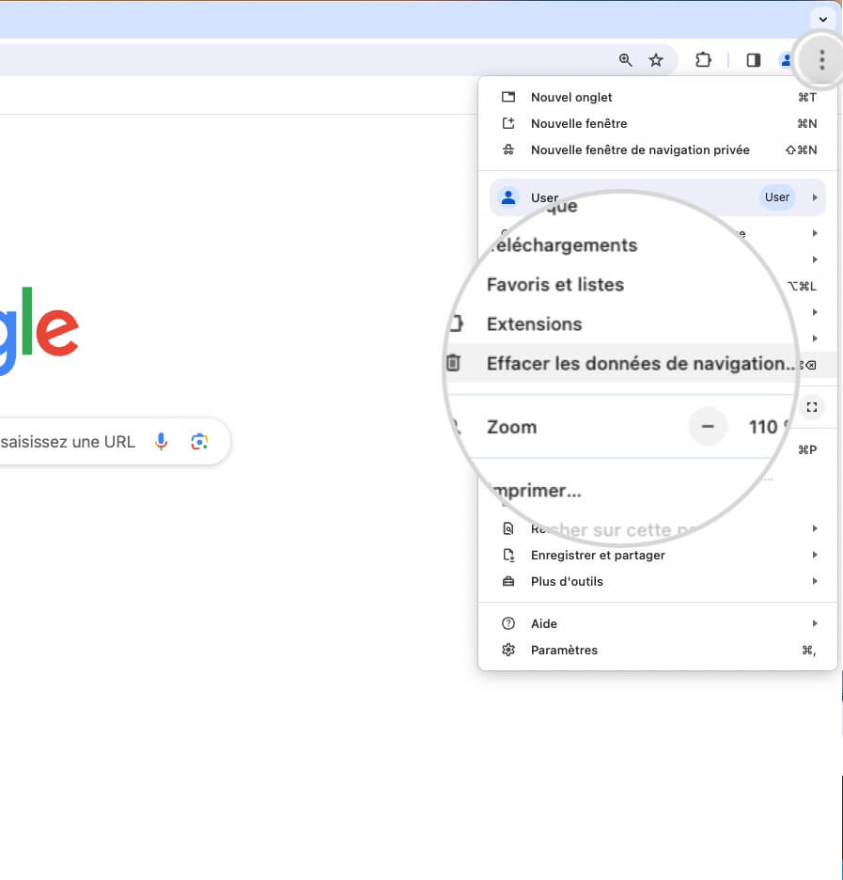Expand the Enregistrer et partager submenu arrow
Viewport: 843px width, 880px height.
click(x=815, y=555)
